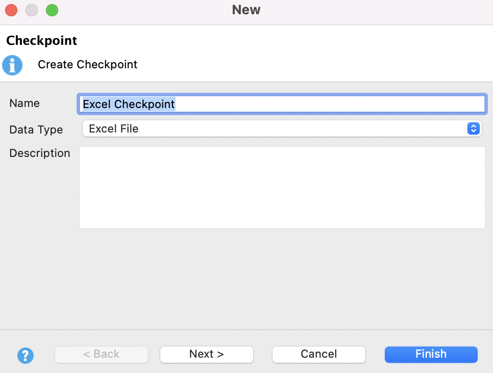Click inside the Description text area
The height and width of the screenshot is (373, 493).
click(x=282, y=188)
